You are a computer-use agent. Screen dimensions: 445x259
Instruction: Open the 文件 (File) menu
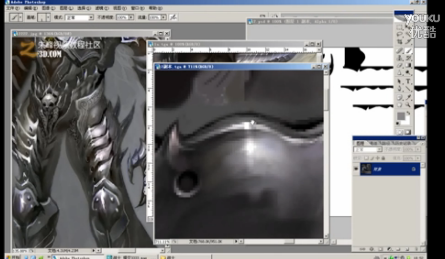(x=13, y=8)
